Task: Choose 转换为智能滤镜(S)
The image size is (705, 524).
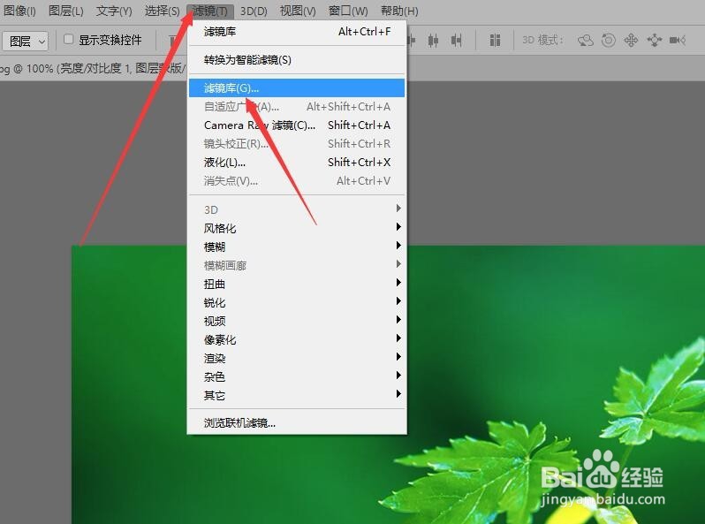Action: [297, 59]
